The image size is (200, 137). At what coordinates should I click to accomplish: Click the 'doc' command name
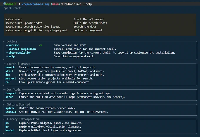pos(8,75)
